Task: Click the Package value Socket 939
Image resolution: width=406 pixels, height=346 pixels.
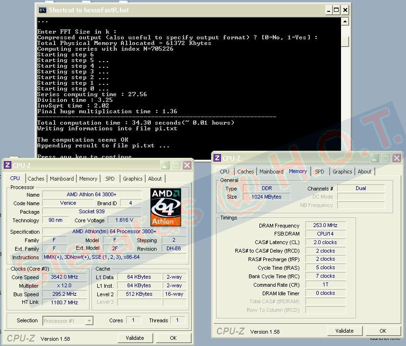Action: tap(92, 211)
